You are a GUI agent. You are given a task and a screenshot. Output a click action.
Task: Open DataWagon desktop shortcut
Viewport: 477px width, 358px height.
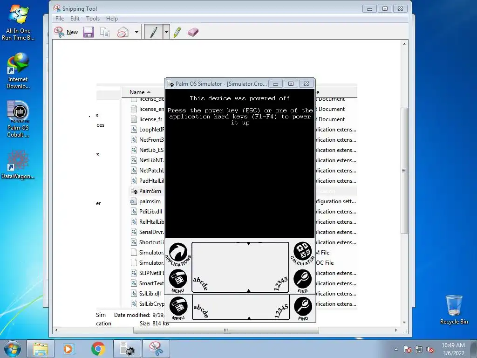point(18,165)
